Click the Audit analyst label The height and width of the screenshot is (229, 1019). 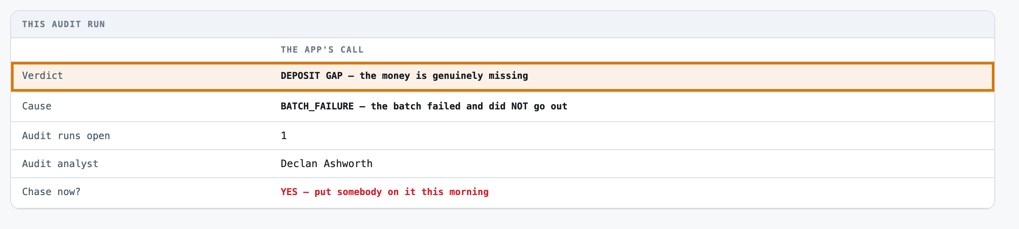coord(60,164)
